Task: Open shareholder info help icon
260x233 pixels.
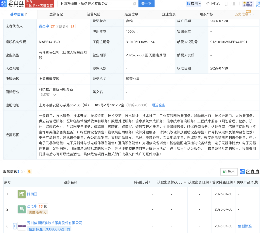Action: click(x=23, y=171)
